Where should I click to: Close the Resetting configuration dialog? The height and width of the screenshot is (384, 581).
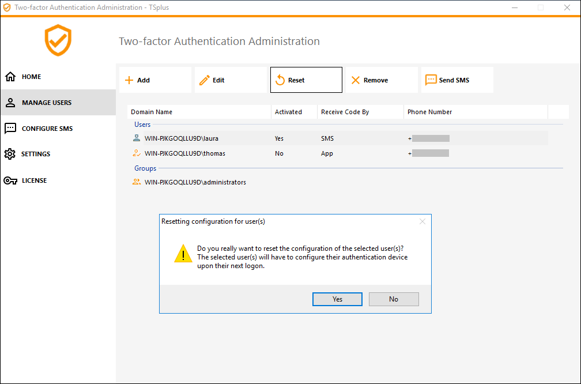pyautogui.click(x=422, y=221)
